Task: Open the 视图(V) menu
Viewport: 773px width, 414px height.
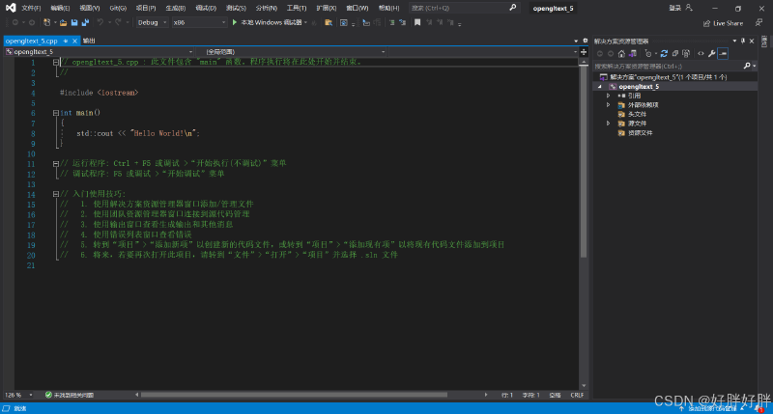Action: click(89, 8)
